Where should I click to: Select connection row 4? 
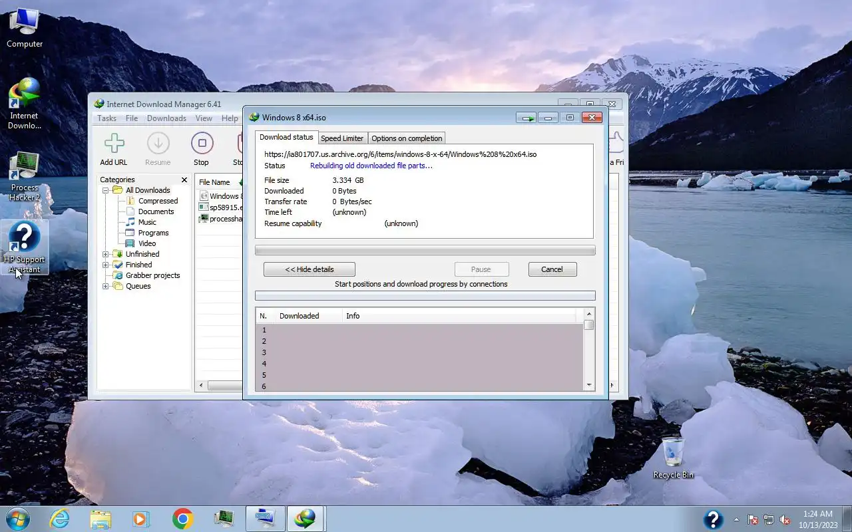pos(419,364)
